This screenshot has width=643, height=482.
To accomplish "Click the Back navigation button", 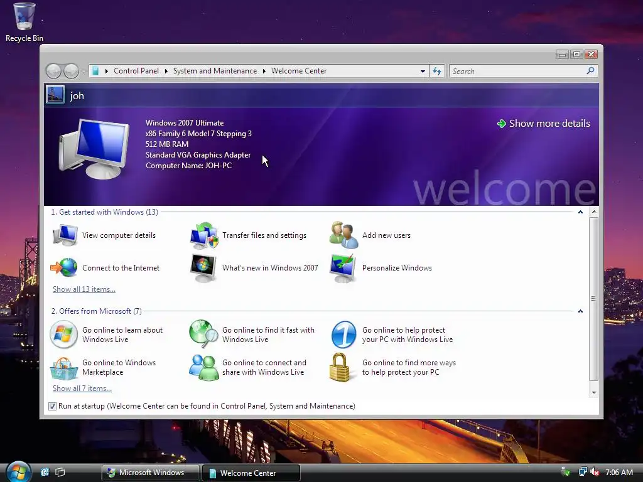I will click(54, 71).
